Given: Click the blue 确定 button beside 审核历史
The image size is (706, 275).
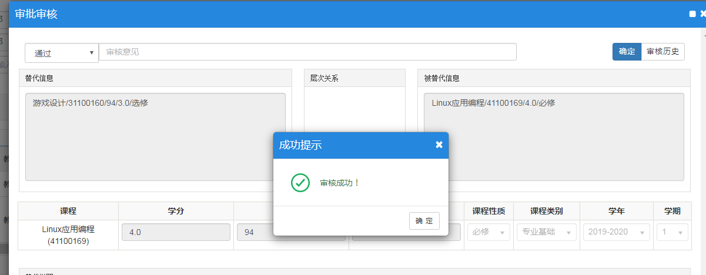Looking at the screenshot, I should pos(627,52).
